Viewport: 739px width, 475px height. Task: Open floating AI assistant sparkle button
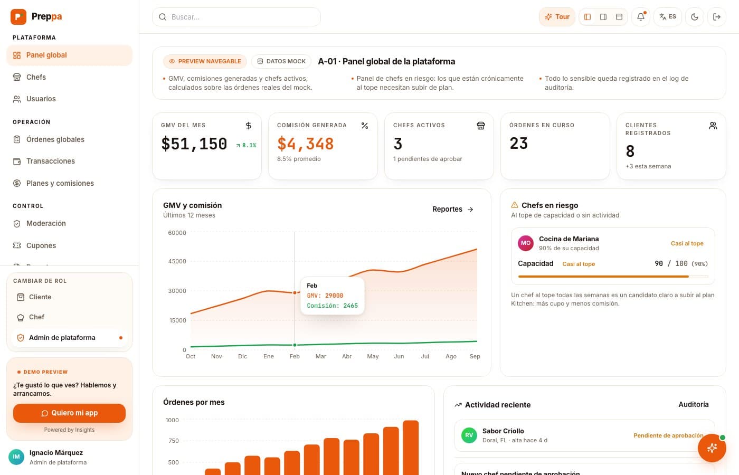tap(712, 448)
